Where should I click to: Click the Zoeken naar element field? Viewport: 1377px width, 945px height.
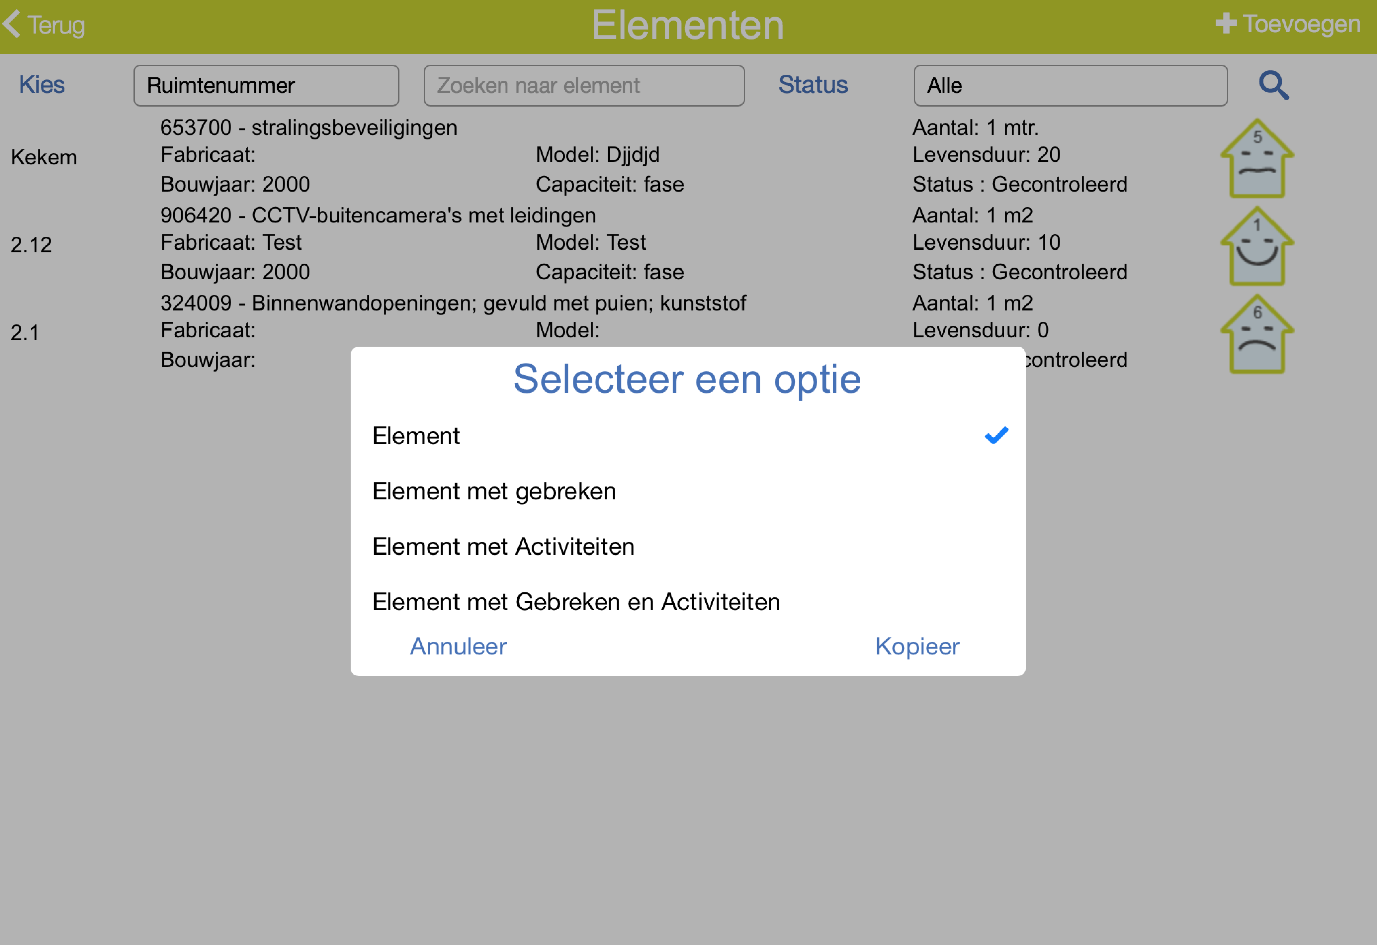coord(584,86)
